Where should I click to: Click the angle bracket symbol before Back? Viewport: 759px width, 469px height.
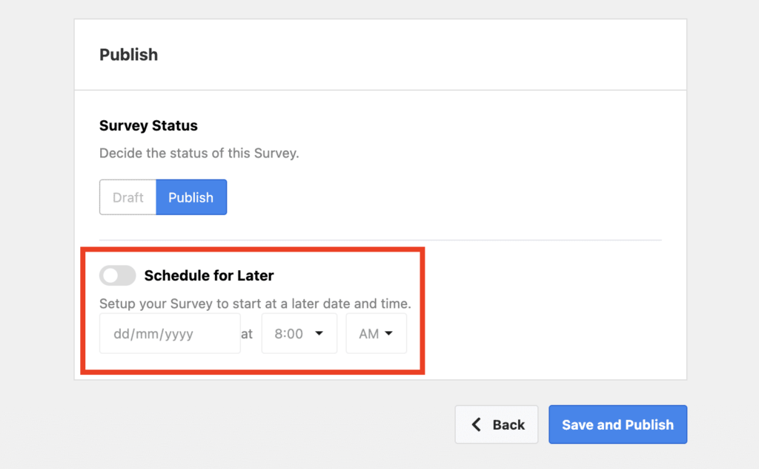click(476, 424)
